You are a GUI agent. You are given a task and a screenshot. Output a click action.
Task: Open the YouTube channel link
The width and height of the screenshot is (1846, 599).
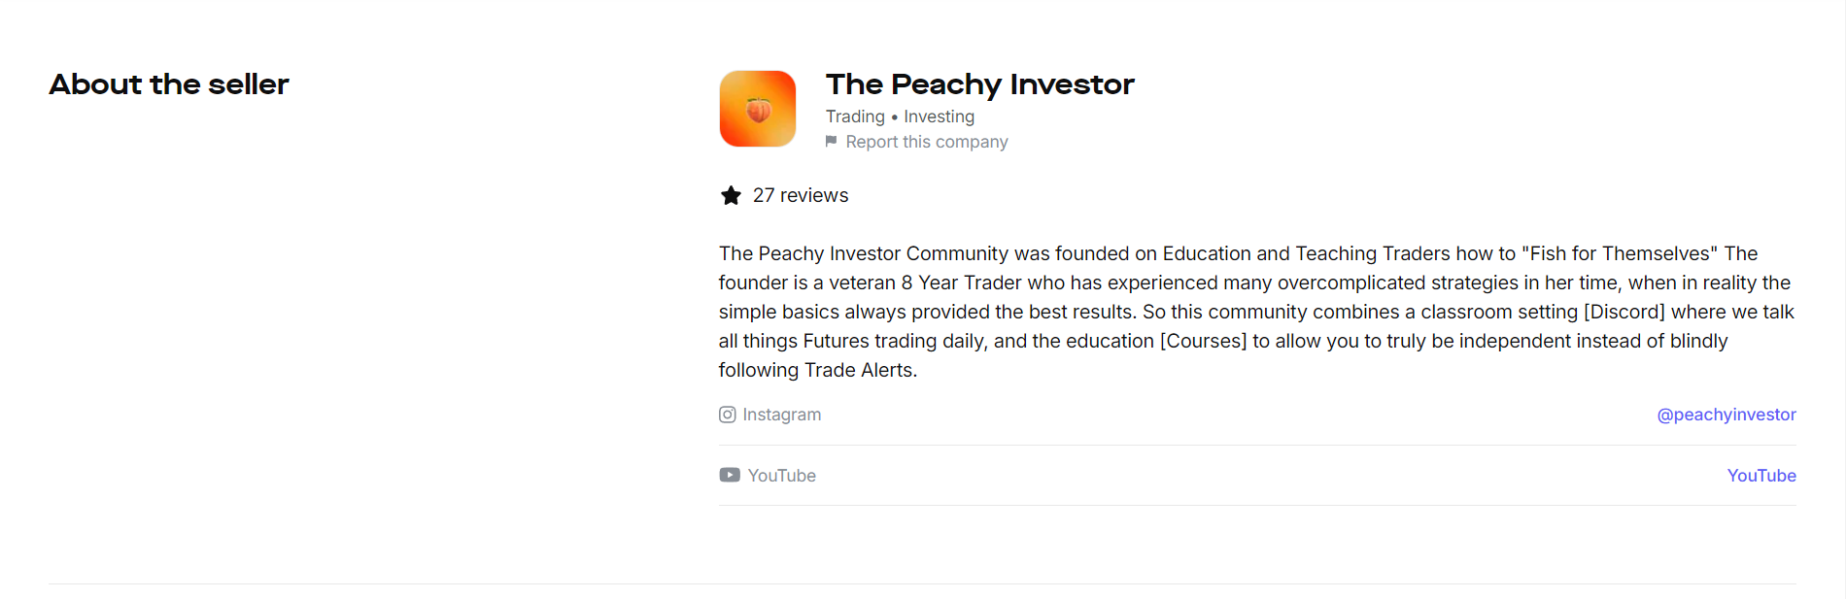[x=1761, y=475]
